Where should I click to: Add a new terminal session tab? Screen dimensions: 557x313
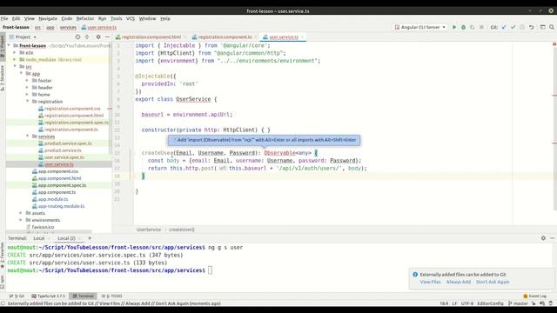click(x=90, y=238)
